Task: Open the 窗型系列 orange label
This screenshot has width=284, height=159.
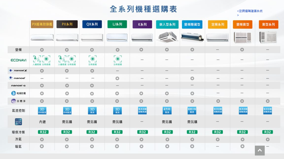Action: (x=269, y=24)
